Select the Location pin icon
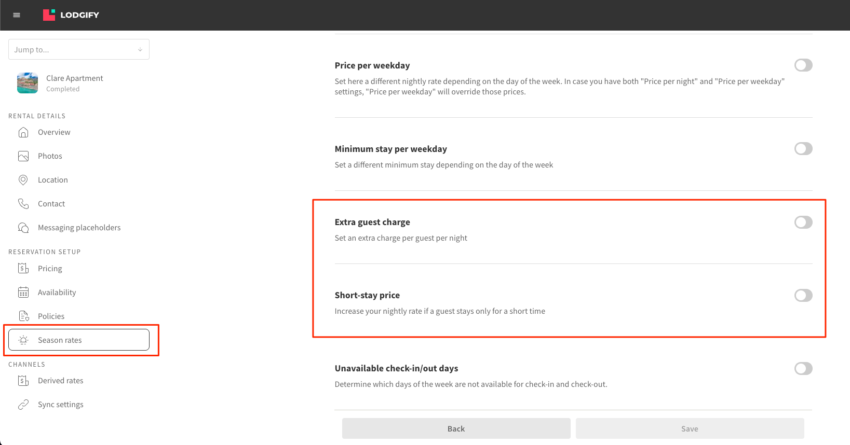The width and height of the screenshot is (850, 445). 23,180
